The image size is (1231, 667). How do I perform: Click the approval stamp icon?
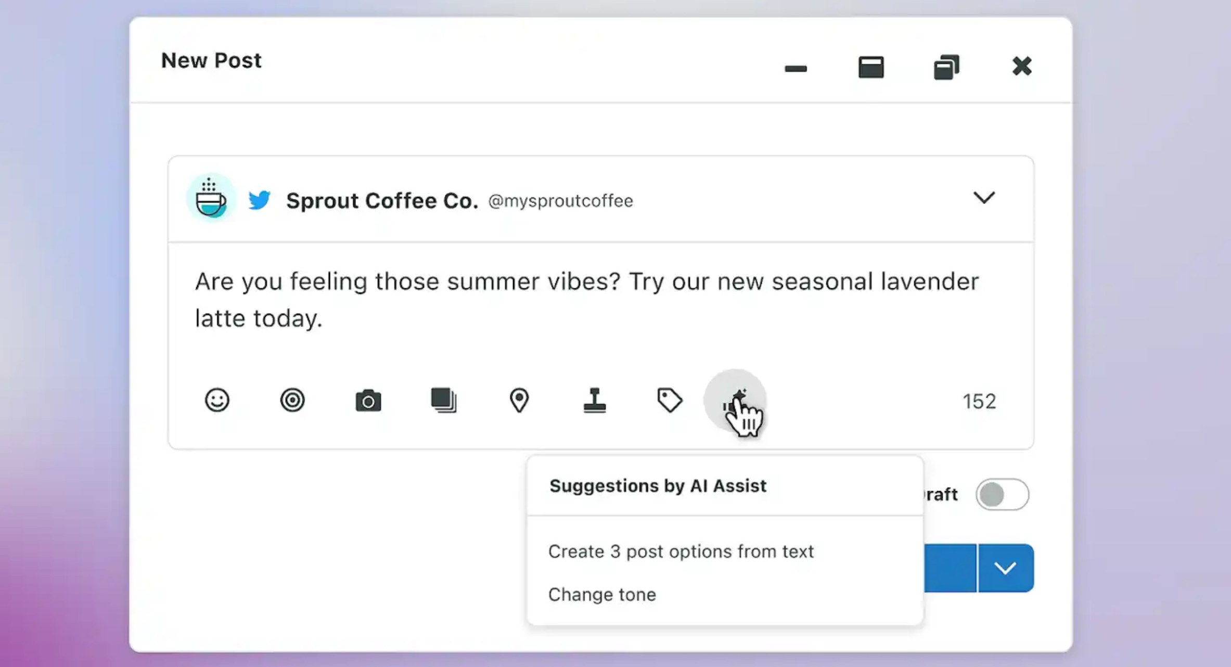point(595,400)
